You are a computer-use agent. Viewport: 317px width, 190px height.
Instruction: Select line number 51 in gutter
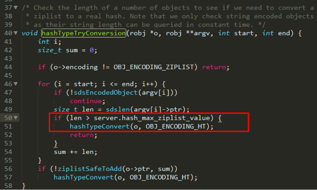pyautogui.click(x=8, y=126)
